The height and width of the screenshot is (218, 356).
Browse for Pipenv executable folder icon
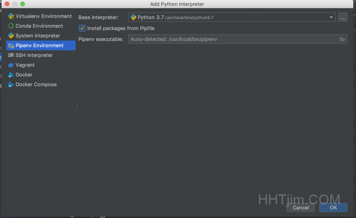coord(342,39)
